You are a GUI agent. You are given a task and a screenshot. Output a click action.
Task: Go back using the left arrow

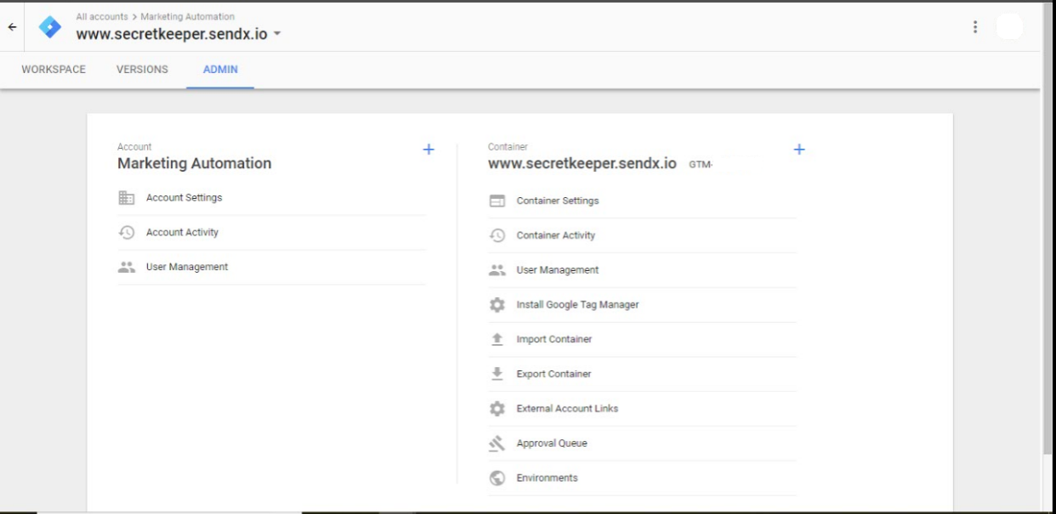click(12, 27)
